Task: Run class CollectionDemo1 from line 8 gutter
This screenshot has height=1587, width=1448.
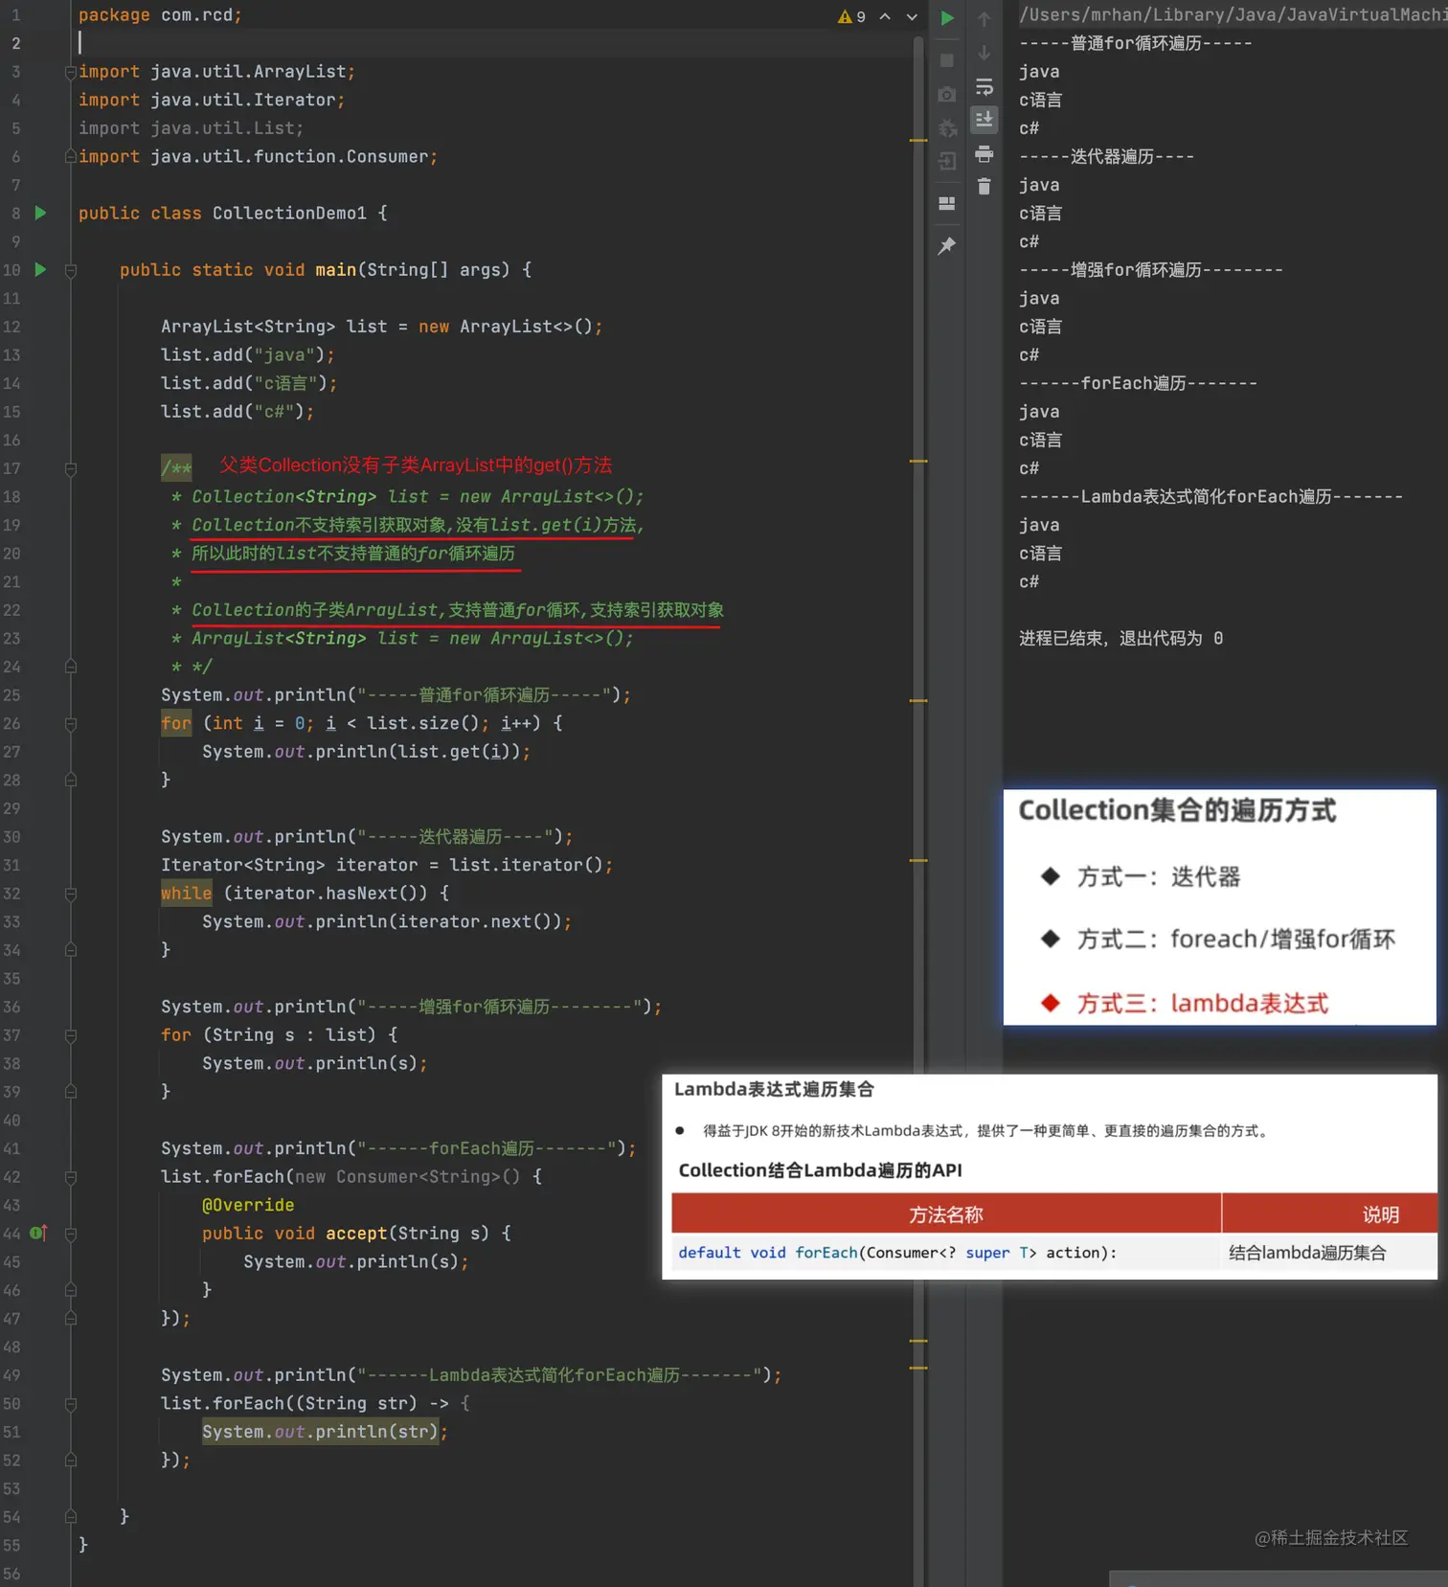Action: coord(40,213)
